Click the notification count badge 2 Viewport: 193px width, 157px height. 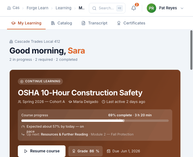(137, 5)
